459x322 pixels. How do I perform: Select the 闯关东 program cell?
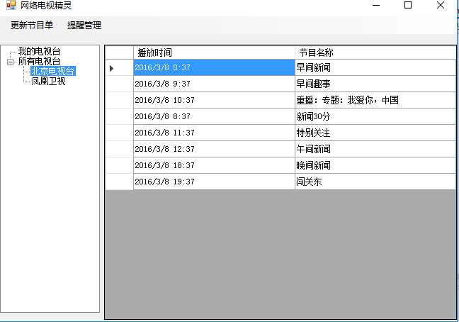click(375, 182)
